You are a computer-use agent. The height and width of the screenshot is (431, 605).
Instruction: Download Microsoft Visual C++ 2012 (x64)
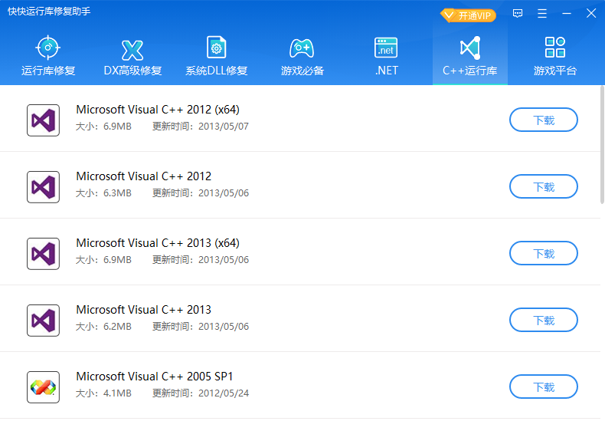click(544, 120)
